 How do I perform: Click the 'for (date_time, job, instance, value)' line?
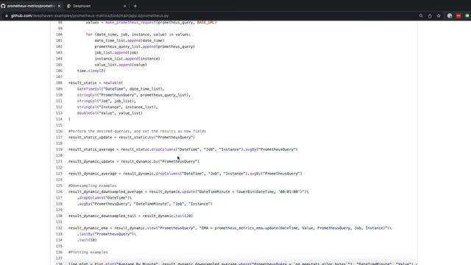coord(138,35)
